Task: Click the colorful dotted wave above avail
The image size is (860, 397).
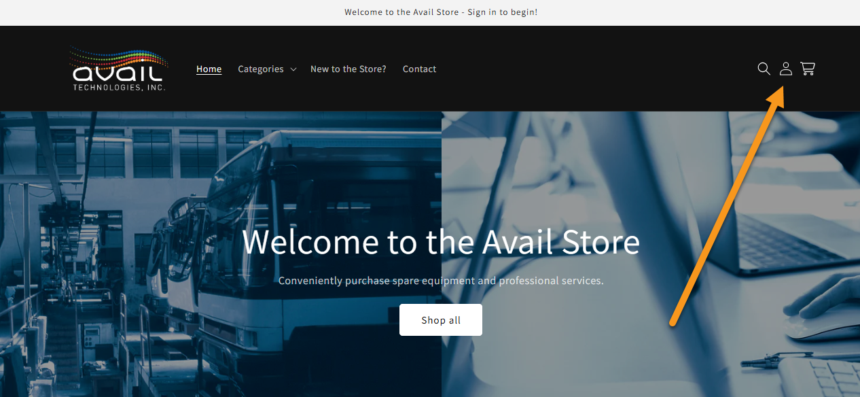Action: point(120,56)
